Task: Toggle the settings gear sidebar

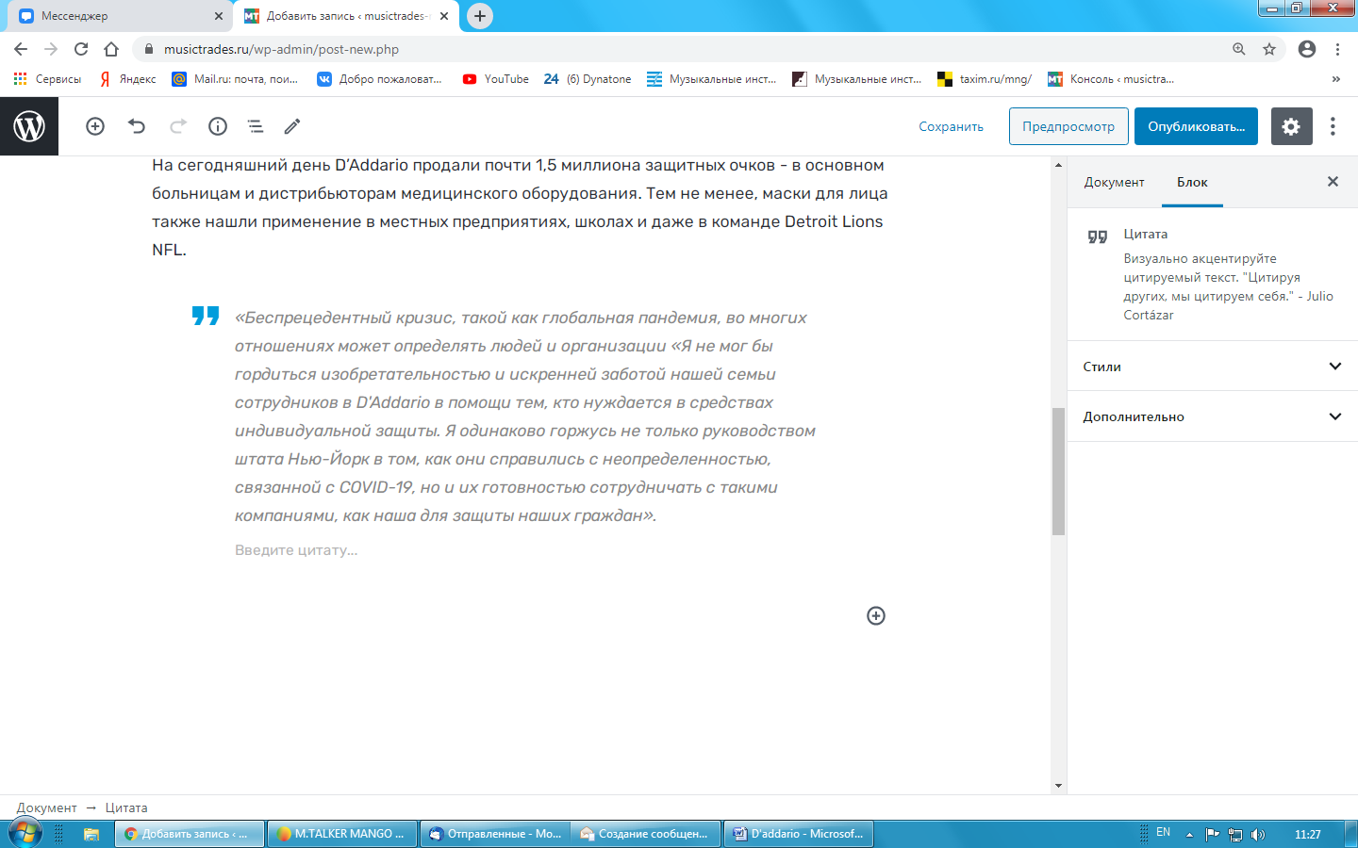Action: point(1292,126)
